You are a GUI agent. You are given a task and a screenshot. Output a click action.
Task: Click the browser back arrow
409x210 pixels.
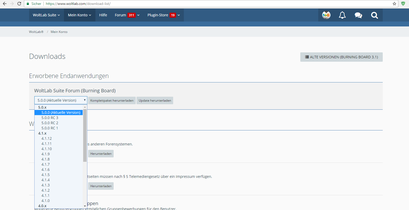5,4
